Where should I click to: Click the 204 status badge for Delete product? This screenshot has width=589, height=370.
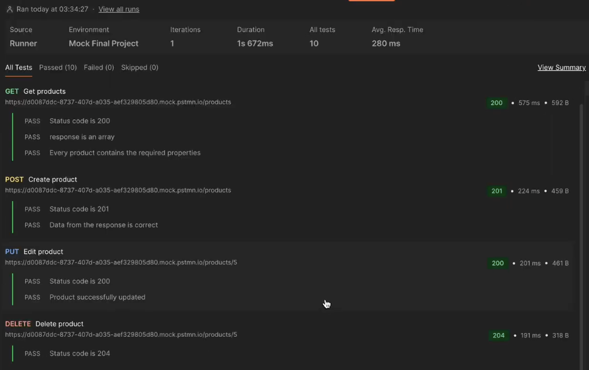(x=498, y=335)
